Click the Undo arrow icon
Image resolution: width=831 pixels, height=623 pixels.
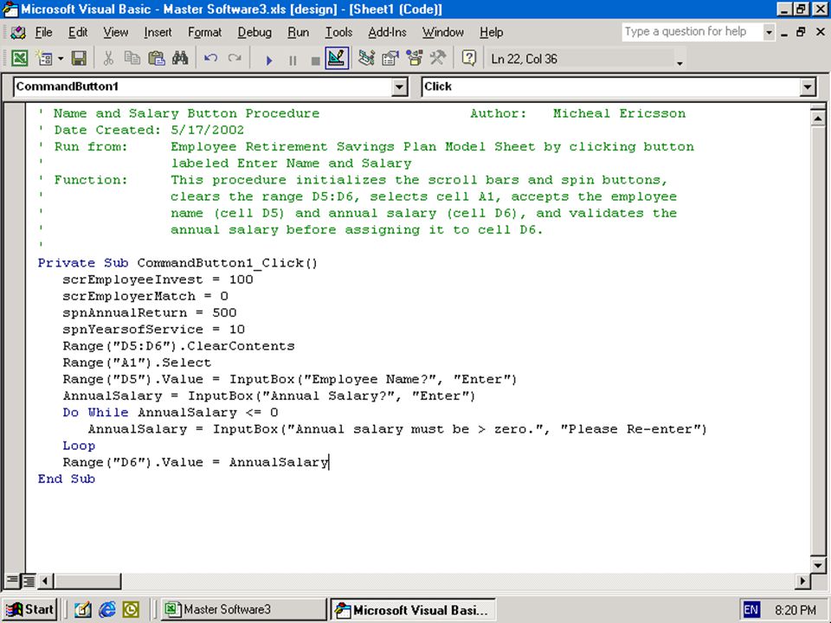(210, 58)
